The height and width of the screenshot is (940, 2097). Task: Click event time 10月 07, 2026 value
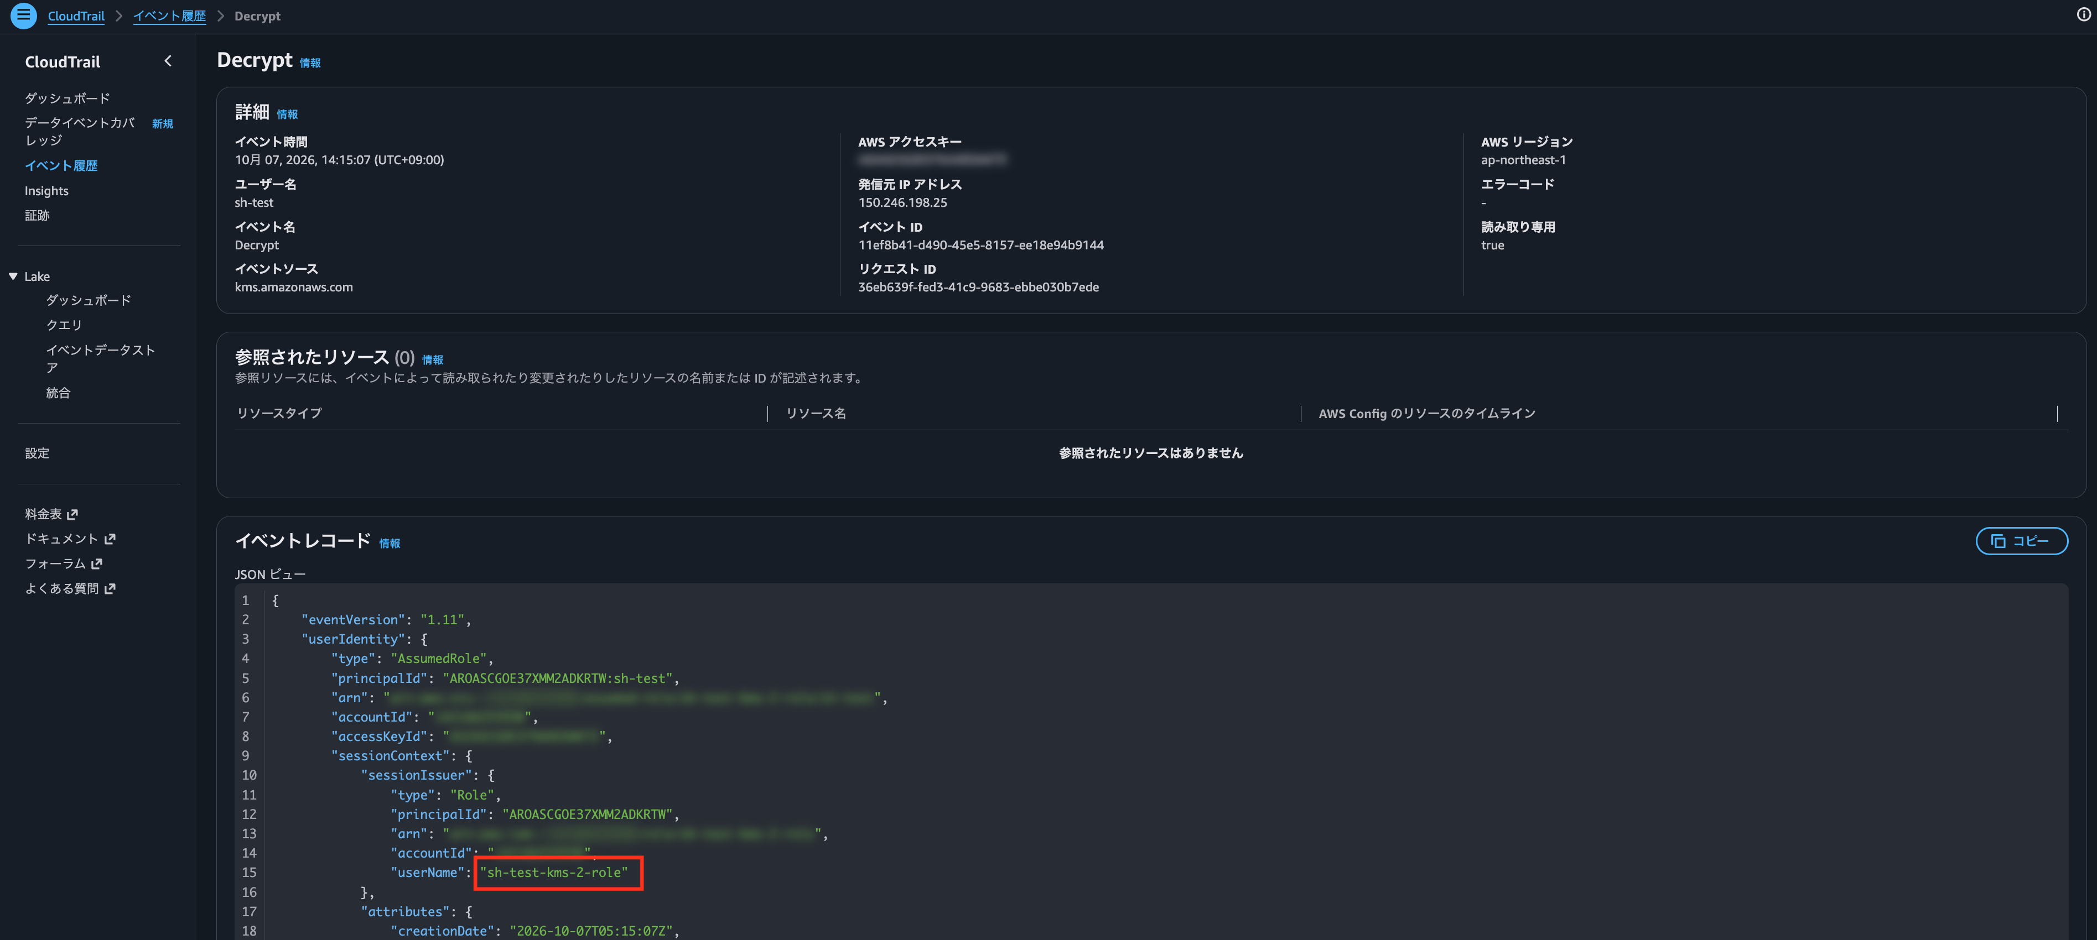coord(340,160)
